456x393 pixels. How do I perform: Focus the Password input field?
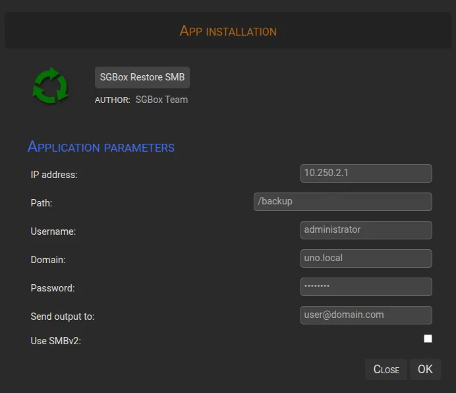coord(366,287)
